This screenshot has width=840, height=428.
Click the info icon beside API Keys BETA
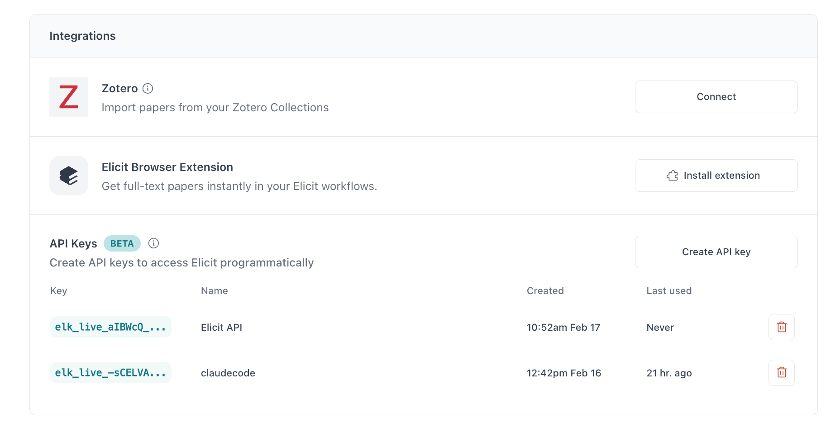tap(154, 243)
